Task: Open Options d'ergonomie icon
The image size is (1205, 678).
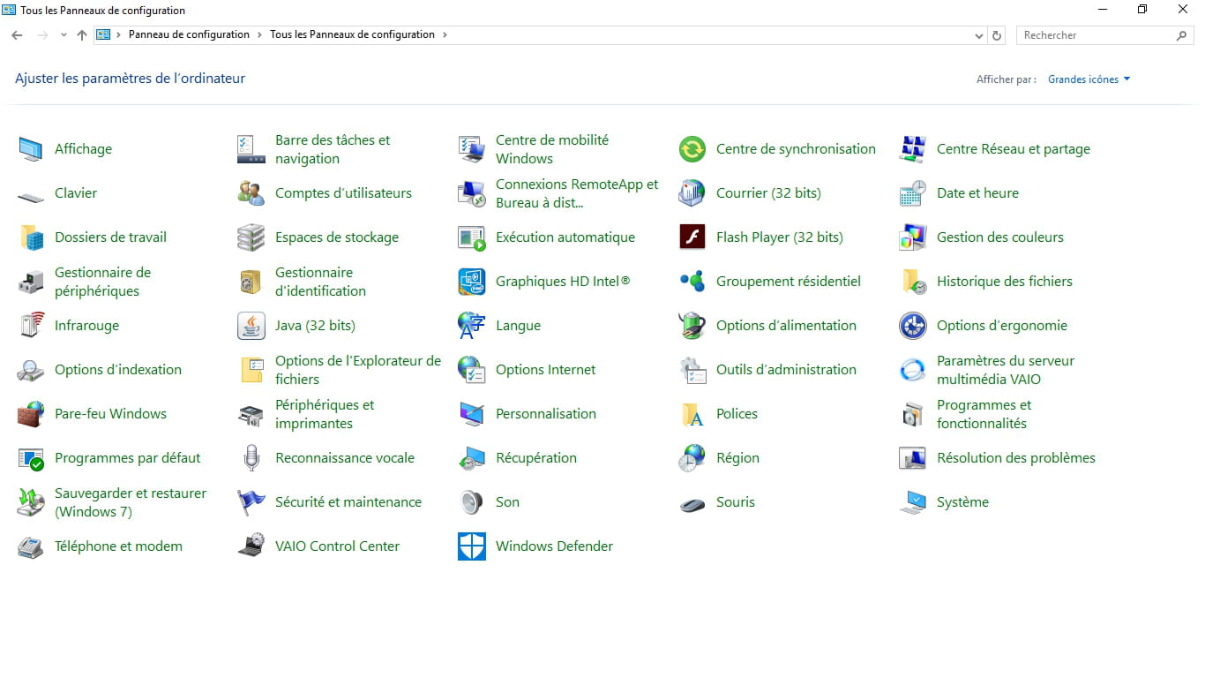Action: pyautogui.click(x=913, y=326)
